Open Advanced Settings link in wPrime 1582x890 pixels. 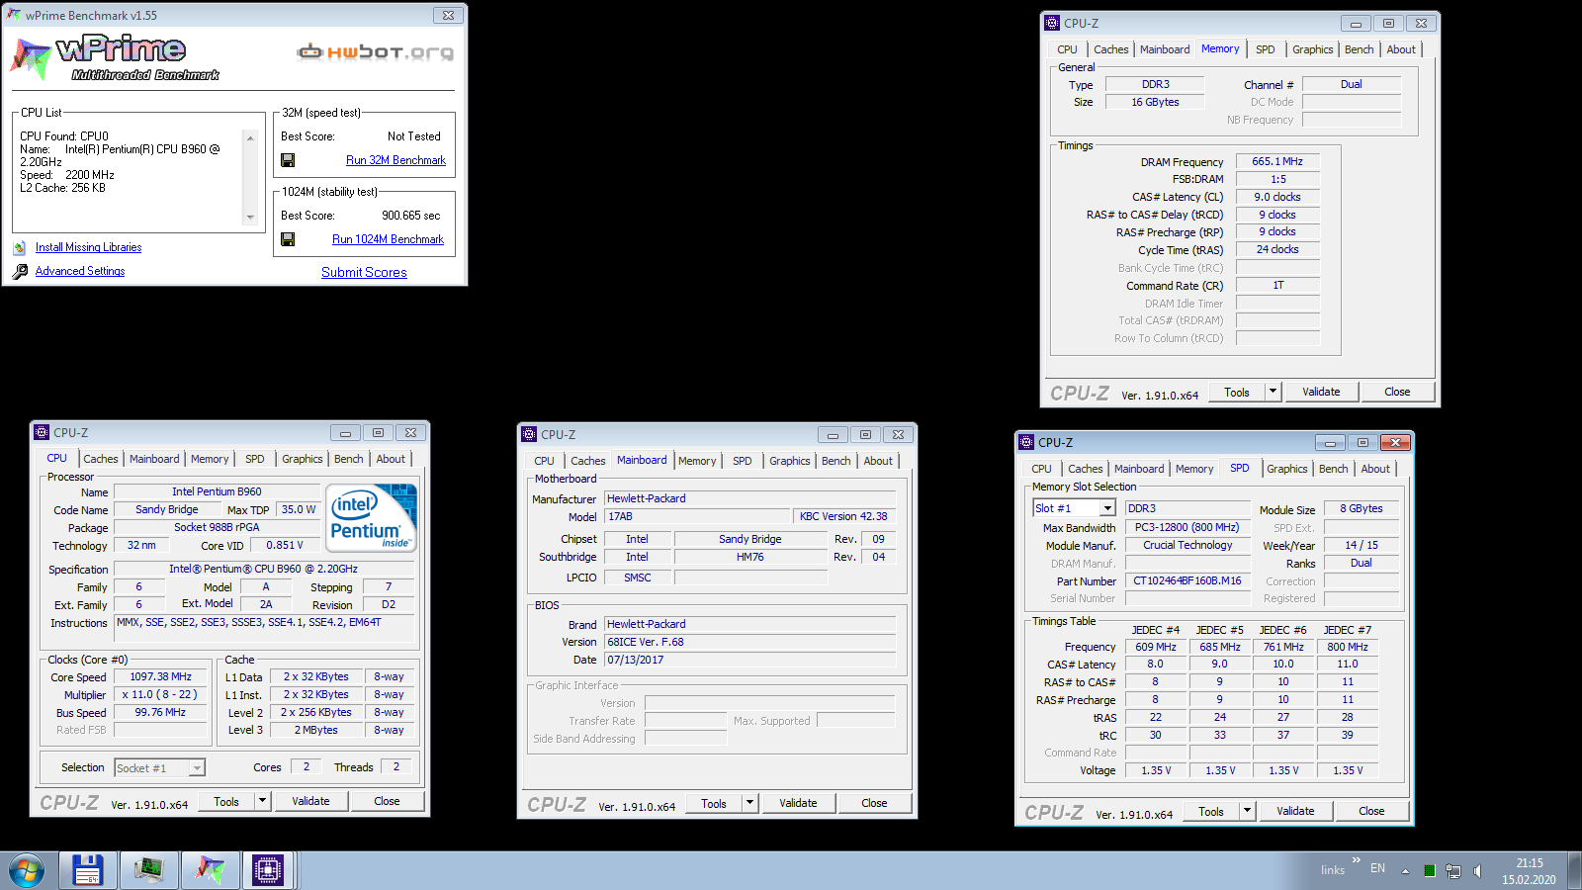(x=80, y=271)
